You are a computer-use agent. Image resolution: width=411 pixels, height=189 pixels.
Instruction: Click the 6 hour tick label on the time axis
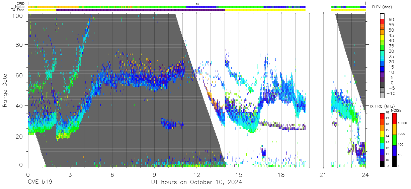112,174
